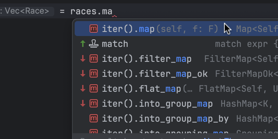Click the green up arrow beside match
The height and width of the screenshot is (139, 278).
[82, 44]
